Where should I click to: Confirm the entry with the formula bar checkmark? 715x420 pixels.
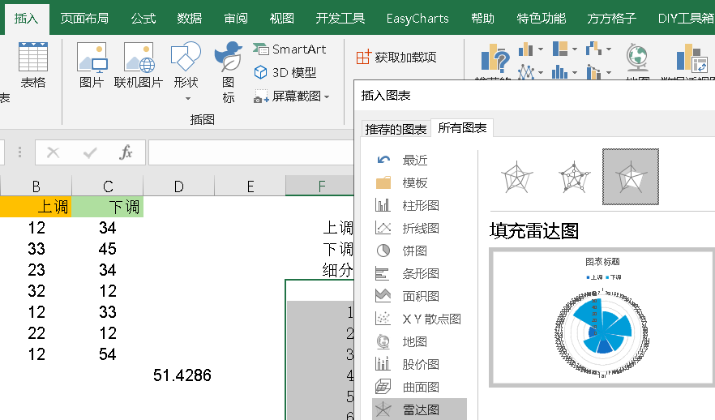click(90, 152)
